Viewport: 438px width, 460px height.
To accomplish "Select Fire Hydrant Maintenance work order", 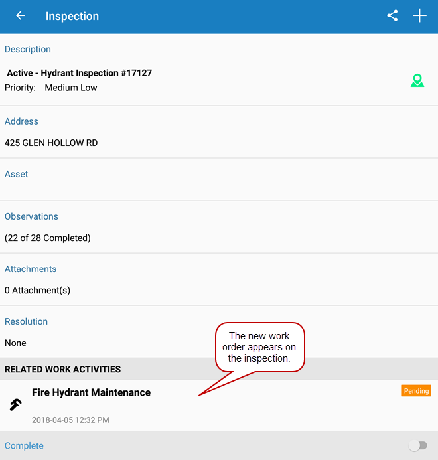I will pos(91,392).
